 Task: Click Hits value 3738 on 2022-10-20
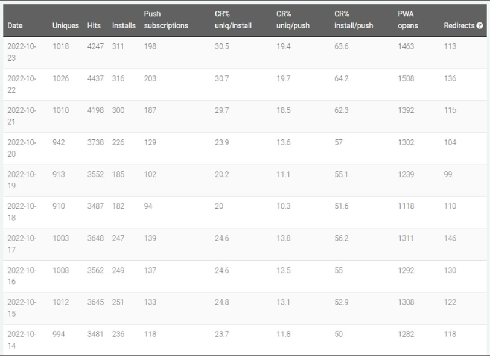tap(95, 142)
